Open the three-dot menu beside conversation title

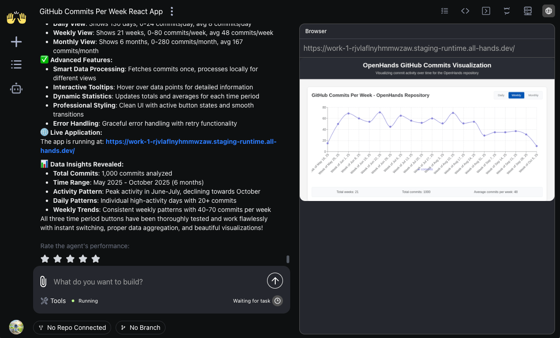pyautogui.click(x=171, y=11)
